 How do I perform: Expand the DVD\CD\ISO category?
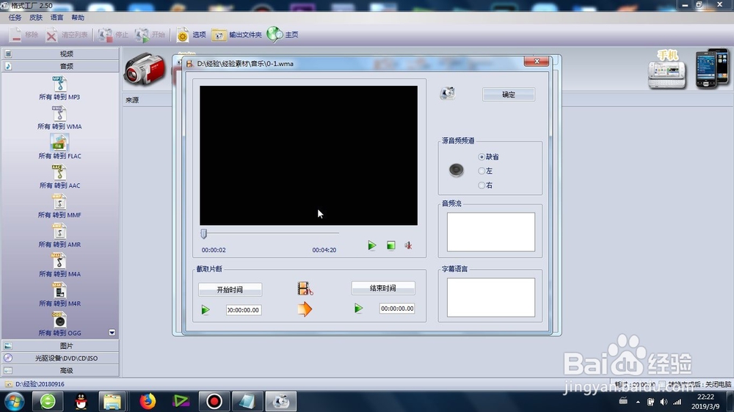click(x=60, y=358)
